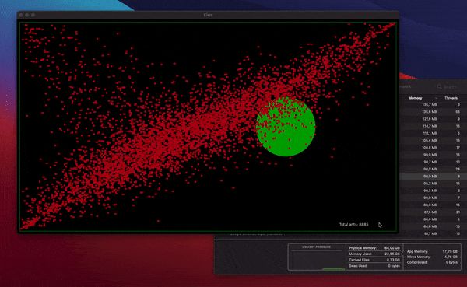Sort by the Memory column header
This screenshot has width=467, height=287.
point(415,98)
